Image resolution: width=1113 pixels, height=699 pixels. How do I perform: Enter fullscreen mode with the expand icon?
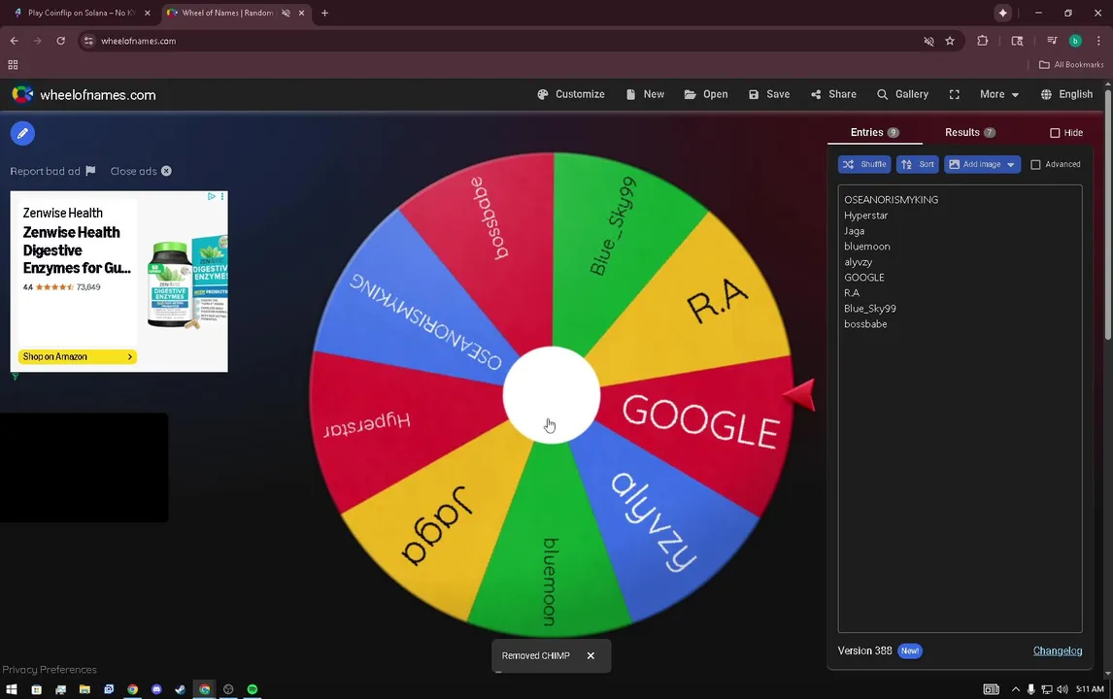point(954,94)
